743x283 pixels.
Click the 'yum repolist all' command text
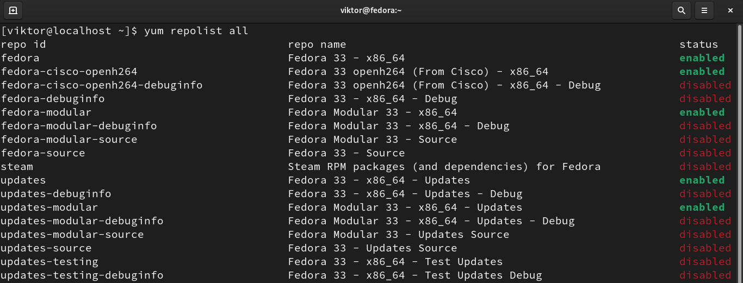click(x=196, y=31)
